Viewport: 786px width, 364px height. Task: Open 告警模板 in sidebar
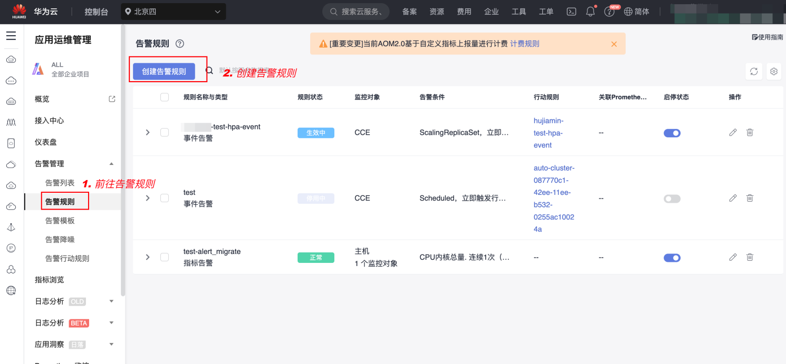[x=60, y=220]
